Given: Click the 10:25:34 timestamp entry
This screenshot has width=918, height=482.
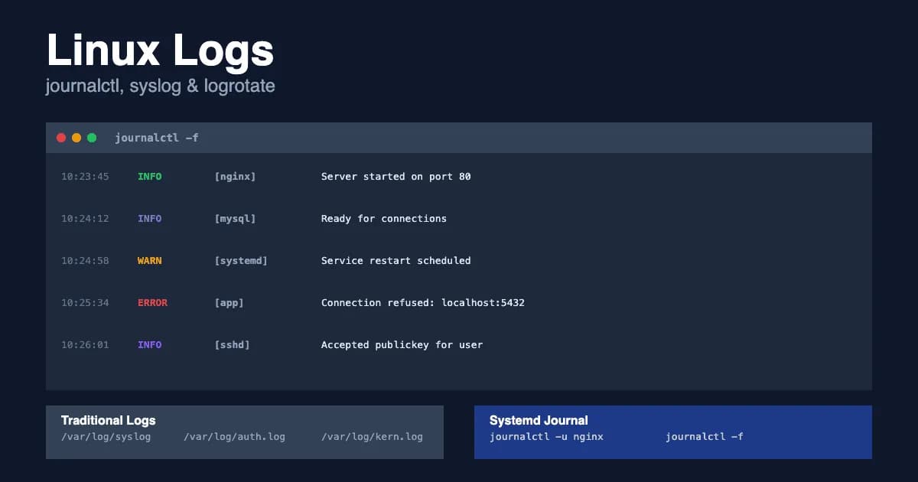Looking at the screenshot, I should pyautogui.click(x=85, y=302).
